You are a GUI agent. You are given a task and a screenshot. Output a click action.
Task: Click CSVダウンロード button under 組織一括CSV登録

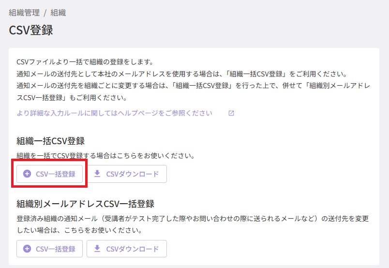[127, 174]
